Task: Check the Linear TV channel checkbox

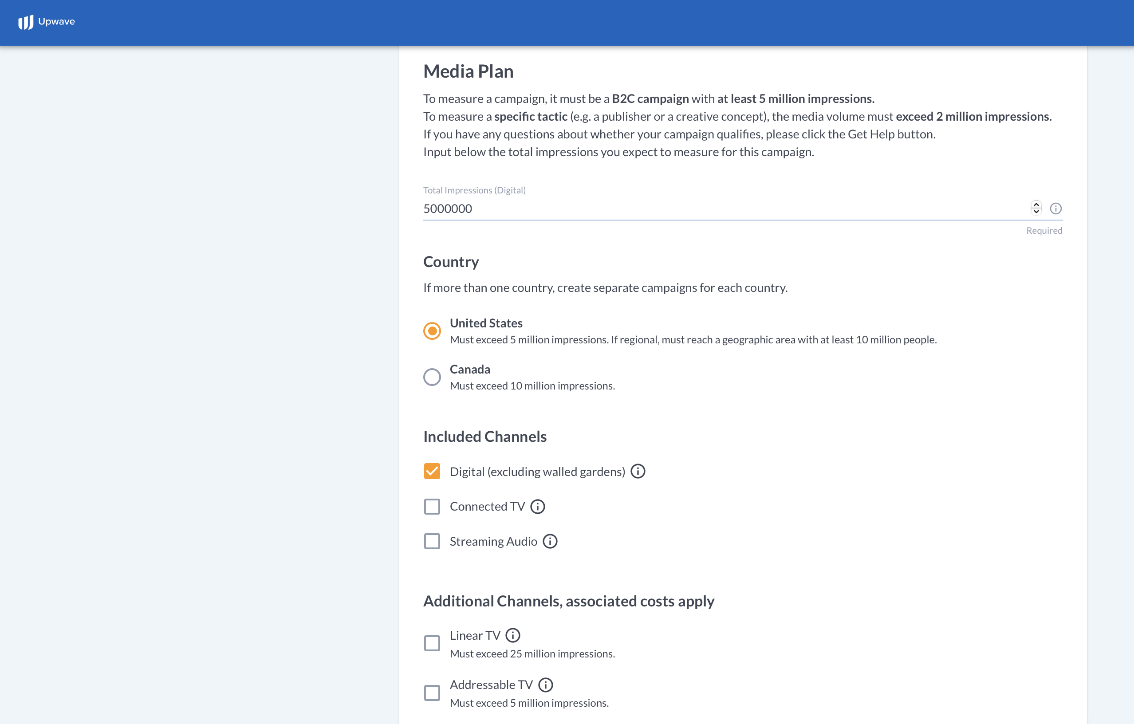Action: click(432, 644)
